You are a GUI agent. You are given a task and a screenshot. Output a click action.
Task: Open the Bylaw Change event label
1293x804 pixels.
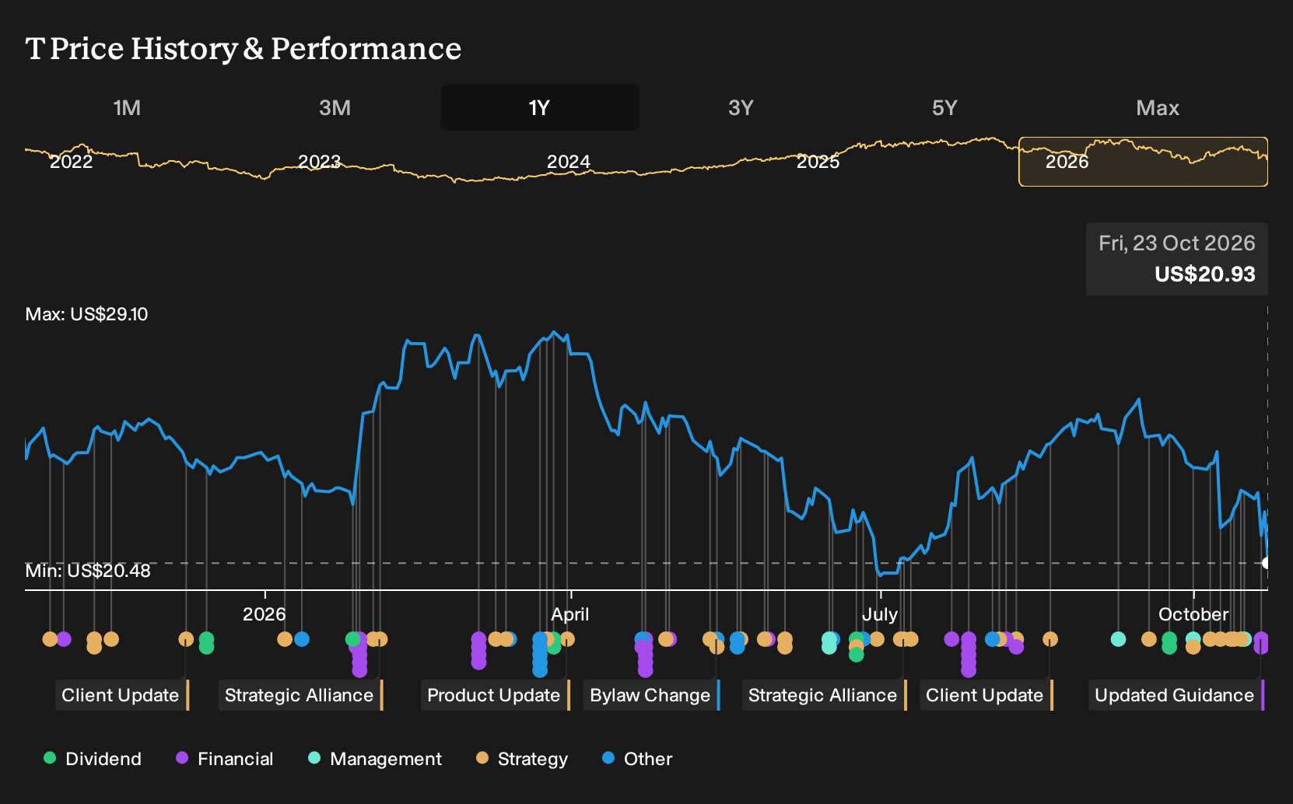[652, 695]
